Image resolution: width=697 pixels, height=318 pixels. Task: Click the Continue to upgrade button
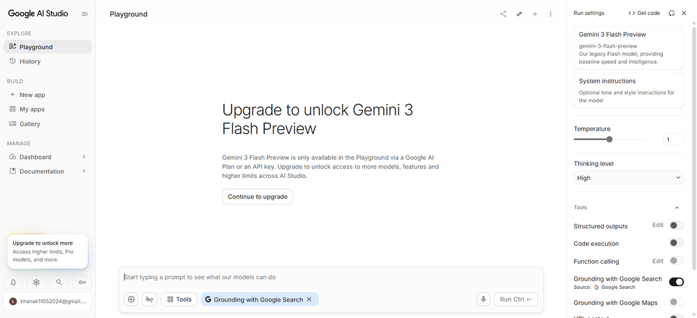pos(257,196)
